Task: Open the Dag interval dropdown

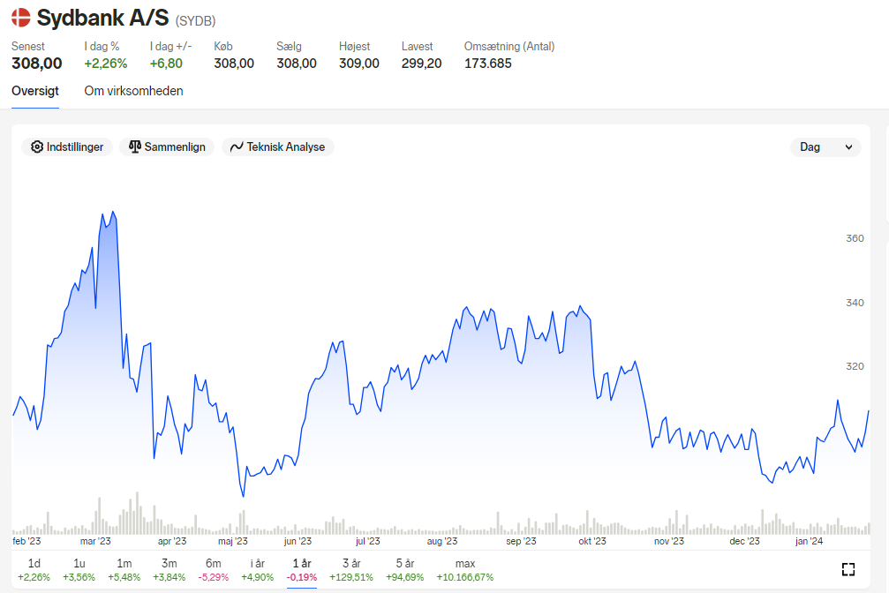Action: (825, 146)
